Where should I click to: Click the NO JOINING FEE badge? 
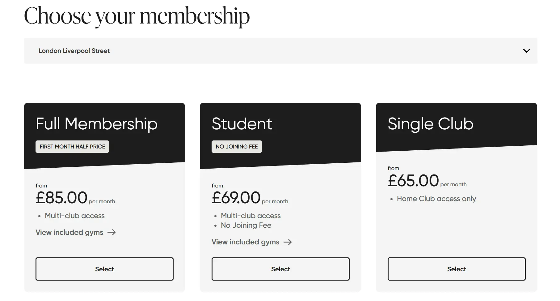(x=237, y=147)
